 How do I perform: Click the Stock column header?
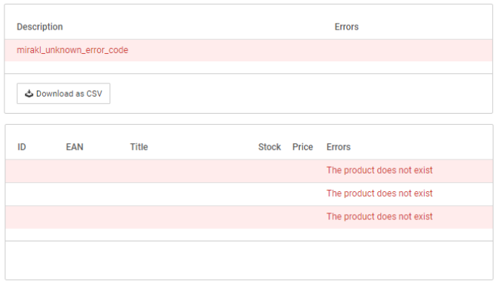[269, 147]
